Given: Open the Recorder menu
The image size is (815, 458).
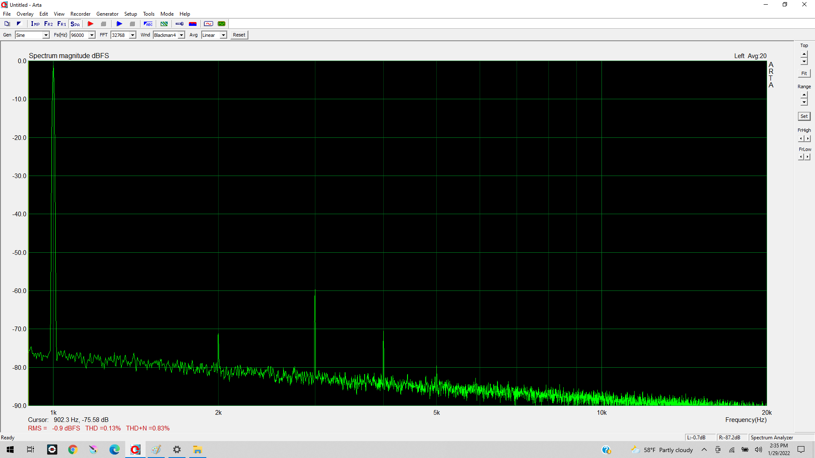Looking at the screenshot, I should tap(80, 14).
